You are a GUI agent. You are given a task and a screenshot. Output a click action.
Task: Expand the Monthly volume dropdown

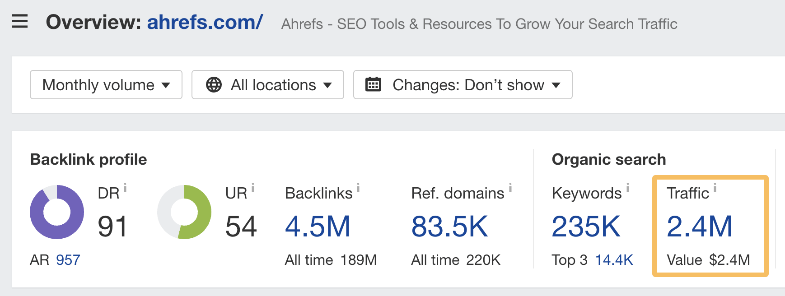click(x=106, y=85)
